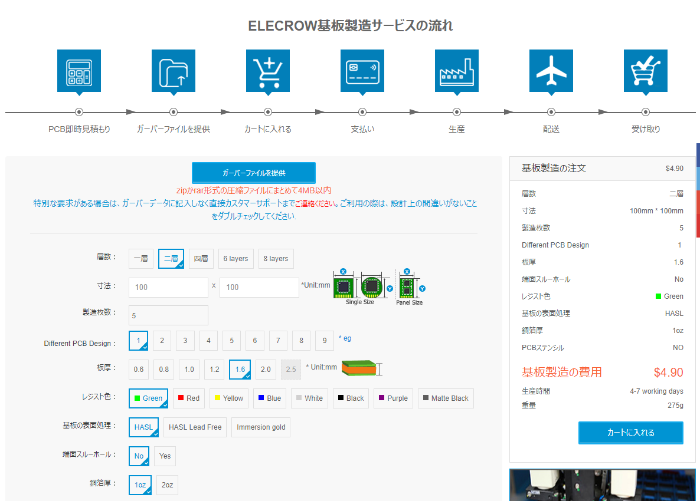Click the カートに入れる add to cart button
This screenshot has width=700, height=501.
[x=631, y=433]
